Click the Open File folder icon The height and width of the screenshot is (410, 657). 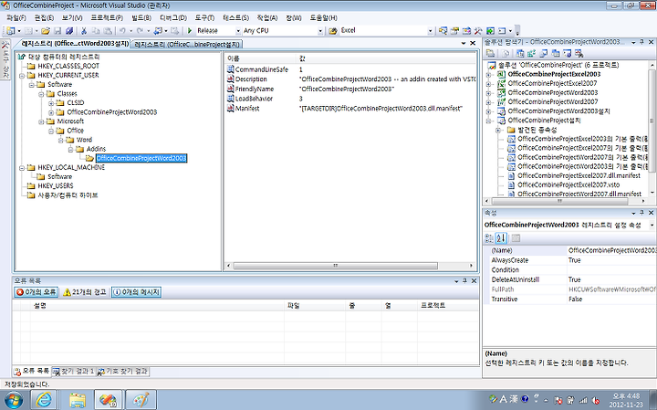click(46, 31)
